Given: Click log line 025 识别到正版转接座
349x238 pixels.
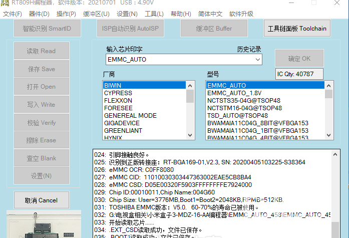Looking at the screenshot, I should [x=200, y=162].
